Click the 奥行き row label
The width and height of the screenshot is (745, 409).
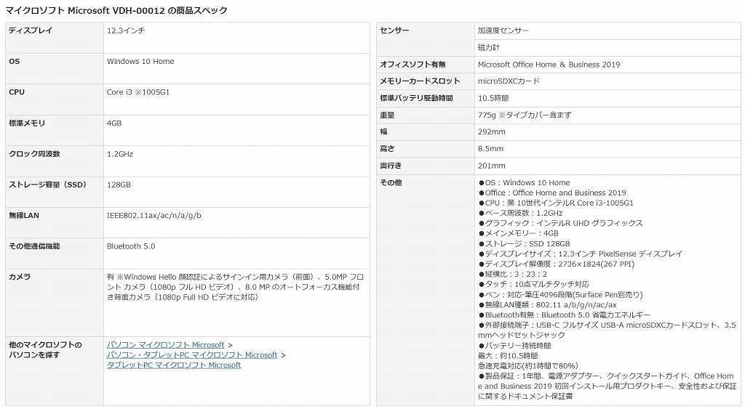391,166
